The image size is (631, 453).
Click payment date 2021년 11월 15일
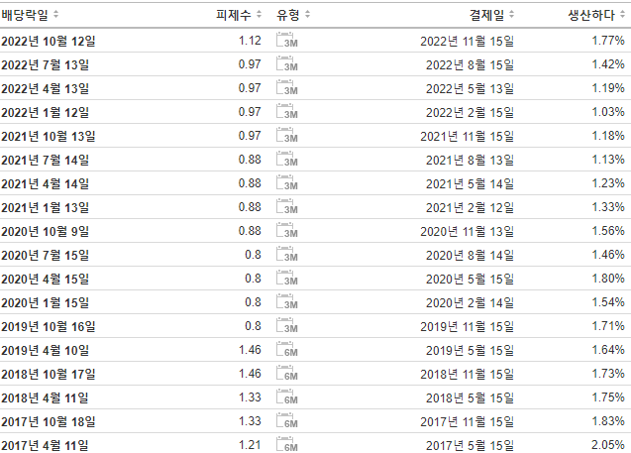click(468, 136)
